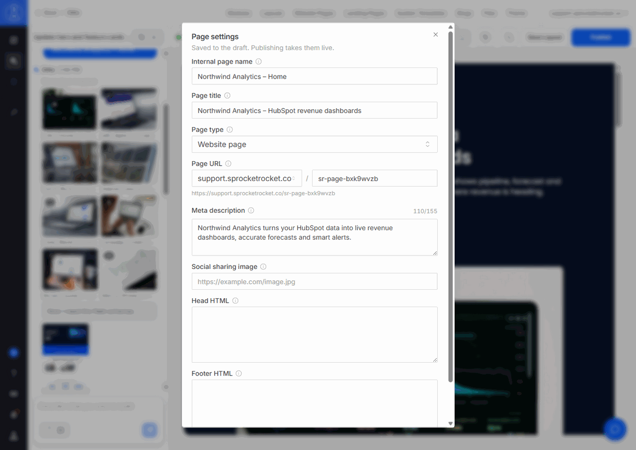Open the support.sprocketrocket.co domain dropdown
The height and width of the screenshot is (450, 636).
[247, 179]
